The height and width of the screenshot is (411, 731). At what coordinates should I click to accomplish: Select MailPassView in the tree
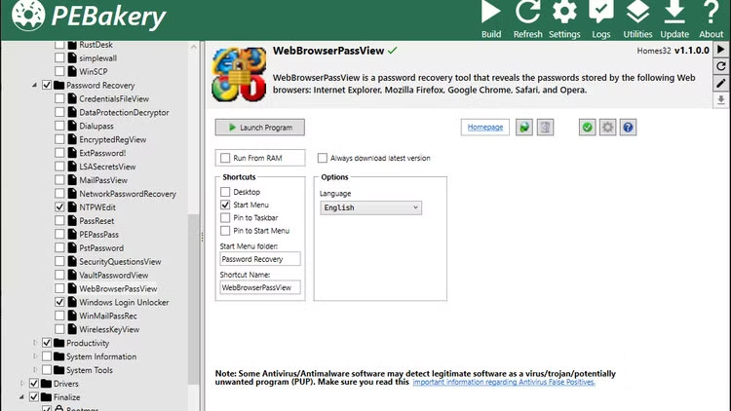tap(103, 180)
